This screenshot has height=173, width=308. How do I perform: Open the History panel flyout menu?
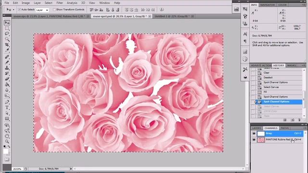304,65
